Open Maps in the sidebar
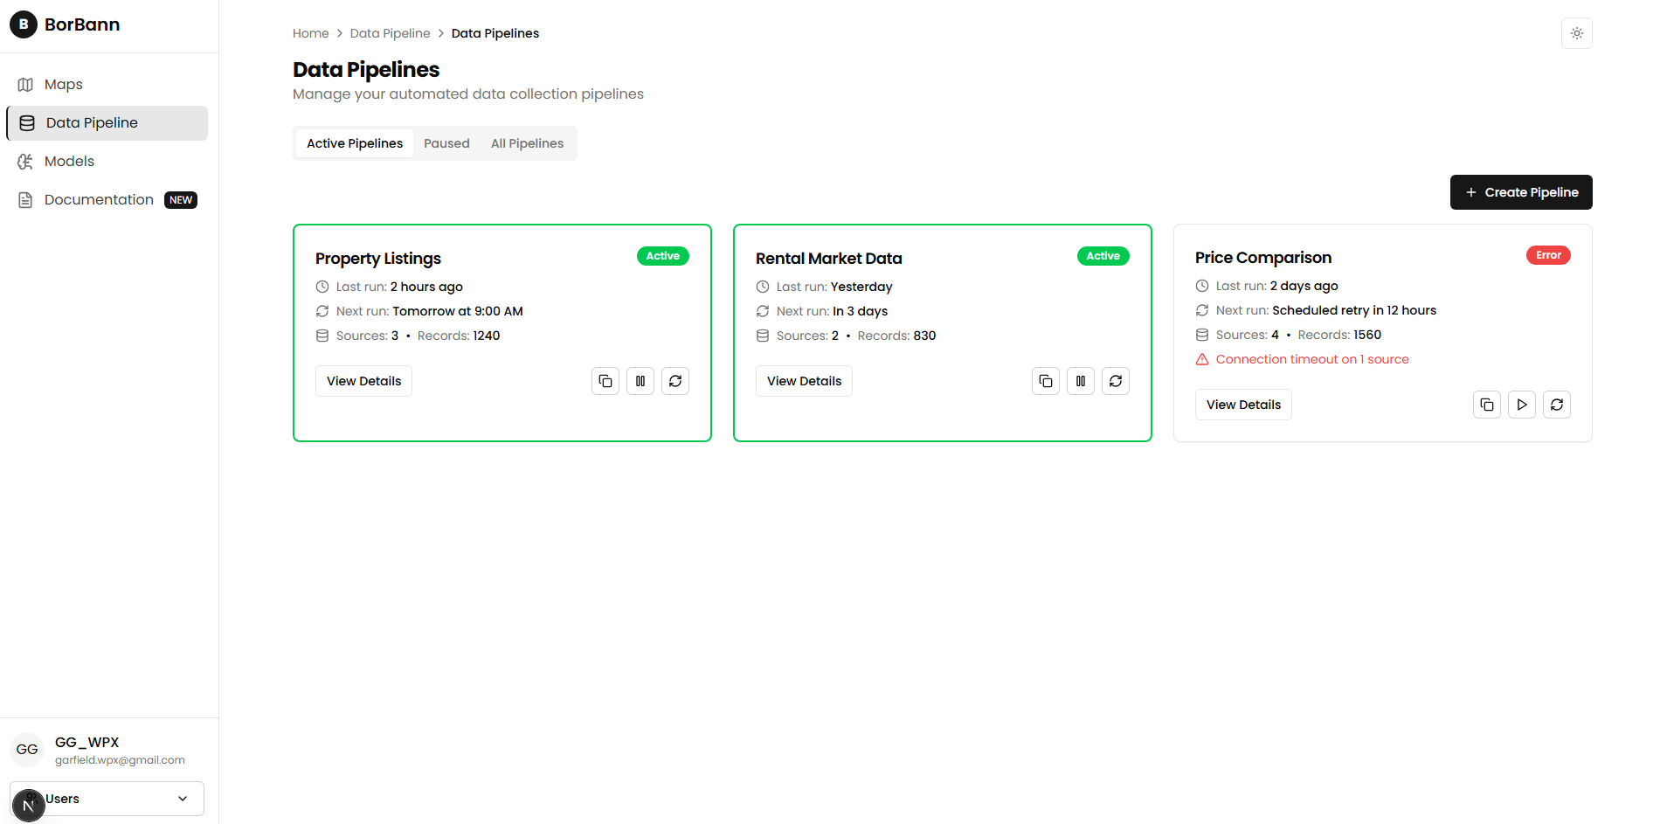The image size is (1660, 824). tap(64, 85)
